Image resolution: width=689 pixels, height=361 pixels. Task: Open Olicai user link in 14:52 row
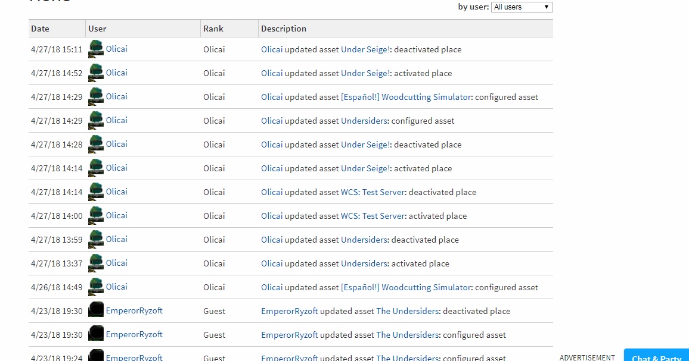click(x=116, y=73)
